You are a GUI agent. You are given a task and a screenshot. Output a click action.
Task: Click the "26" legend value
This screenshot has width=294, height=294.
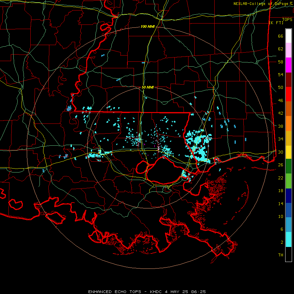[281, 165]
